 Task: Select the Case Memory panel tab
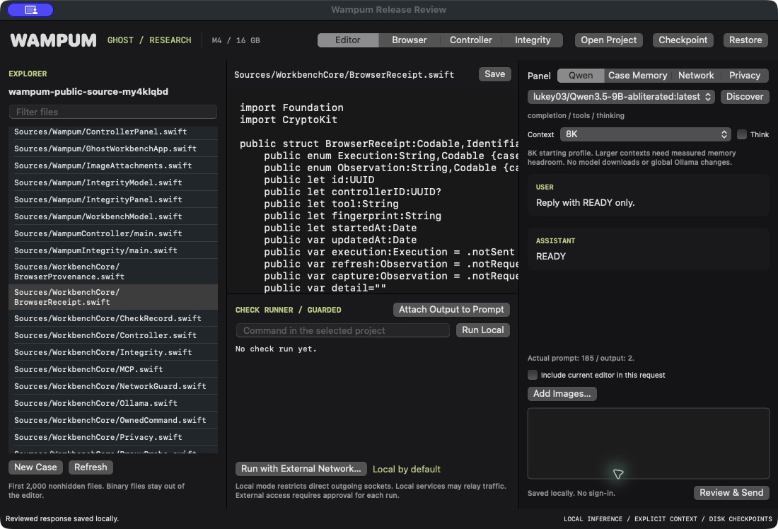click(x=637, y=76)
